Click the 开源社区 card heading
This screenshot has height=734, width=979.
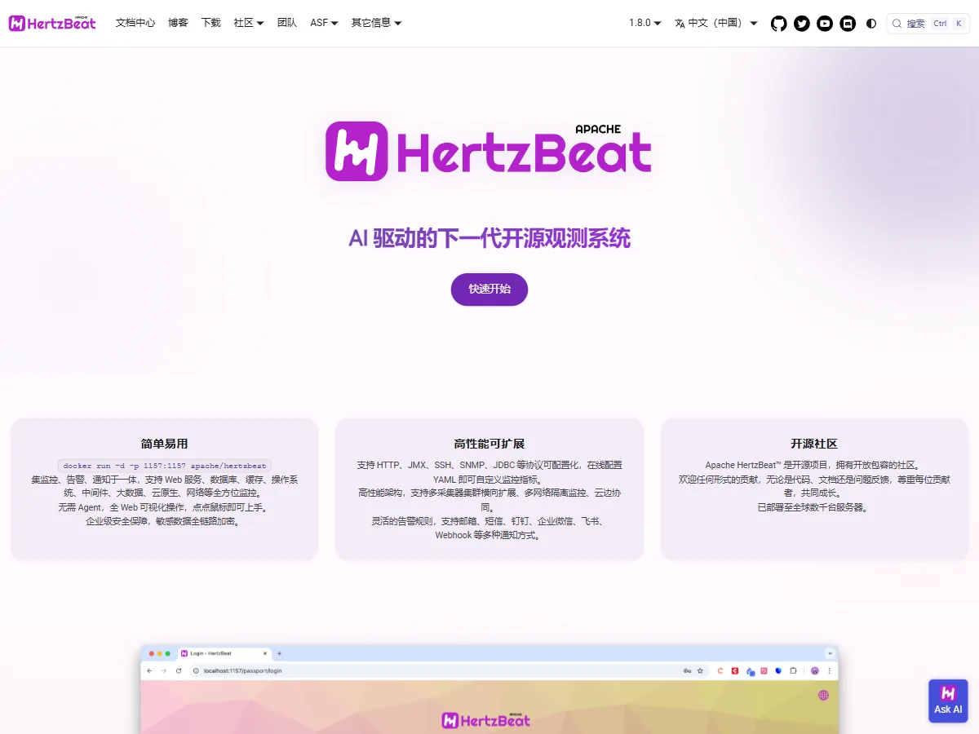click(x=814, y=444)
